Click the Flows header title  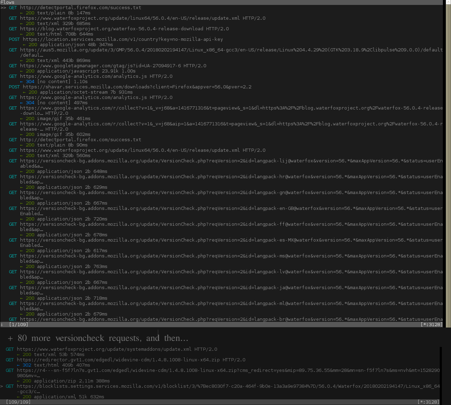tap(7, 2)
